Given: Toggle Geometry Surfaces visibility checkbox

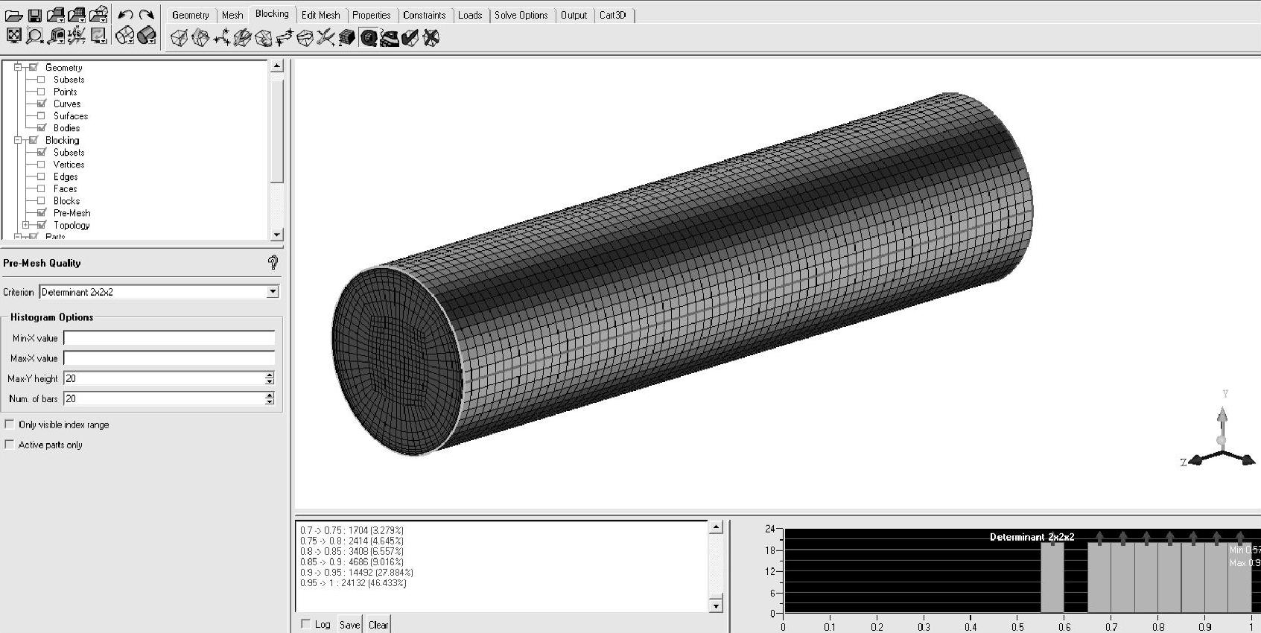Looking at the screenshot, I should pyautogui.click(x=42, y=115).
